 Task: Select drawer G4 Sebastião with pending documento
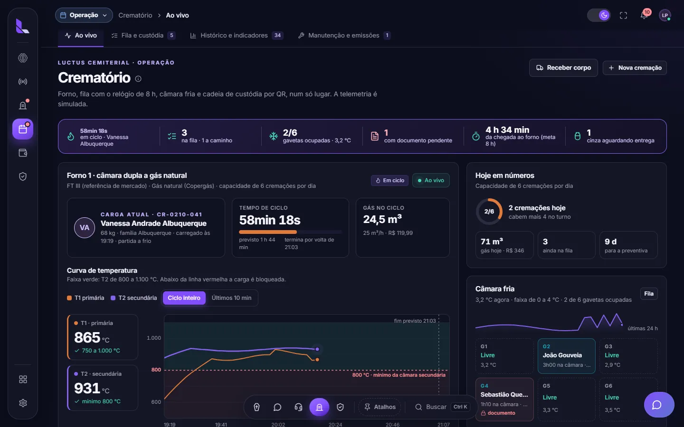tap(504, 399)
